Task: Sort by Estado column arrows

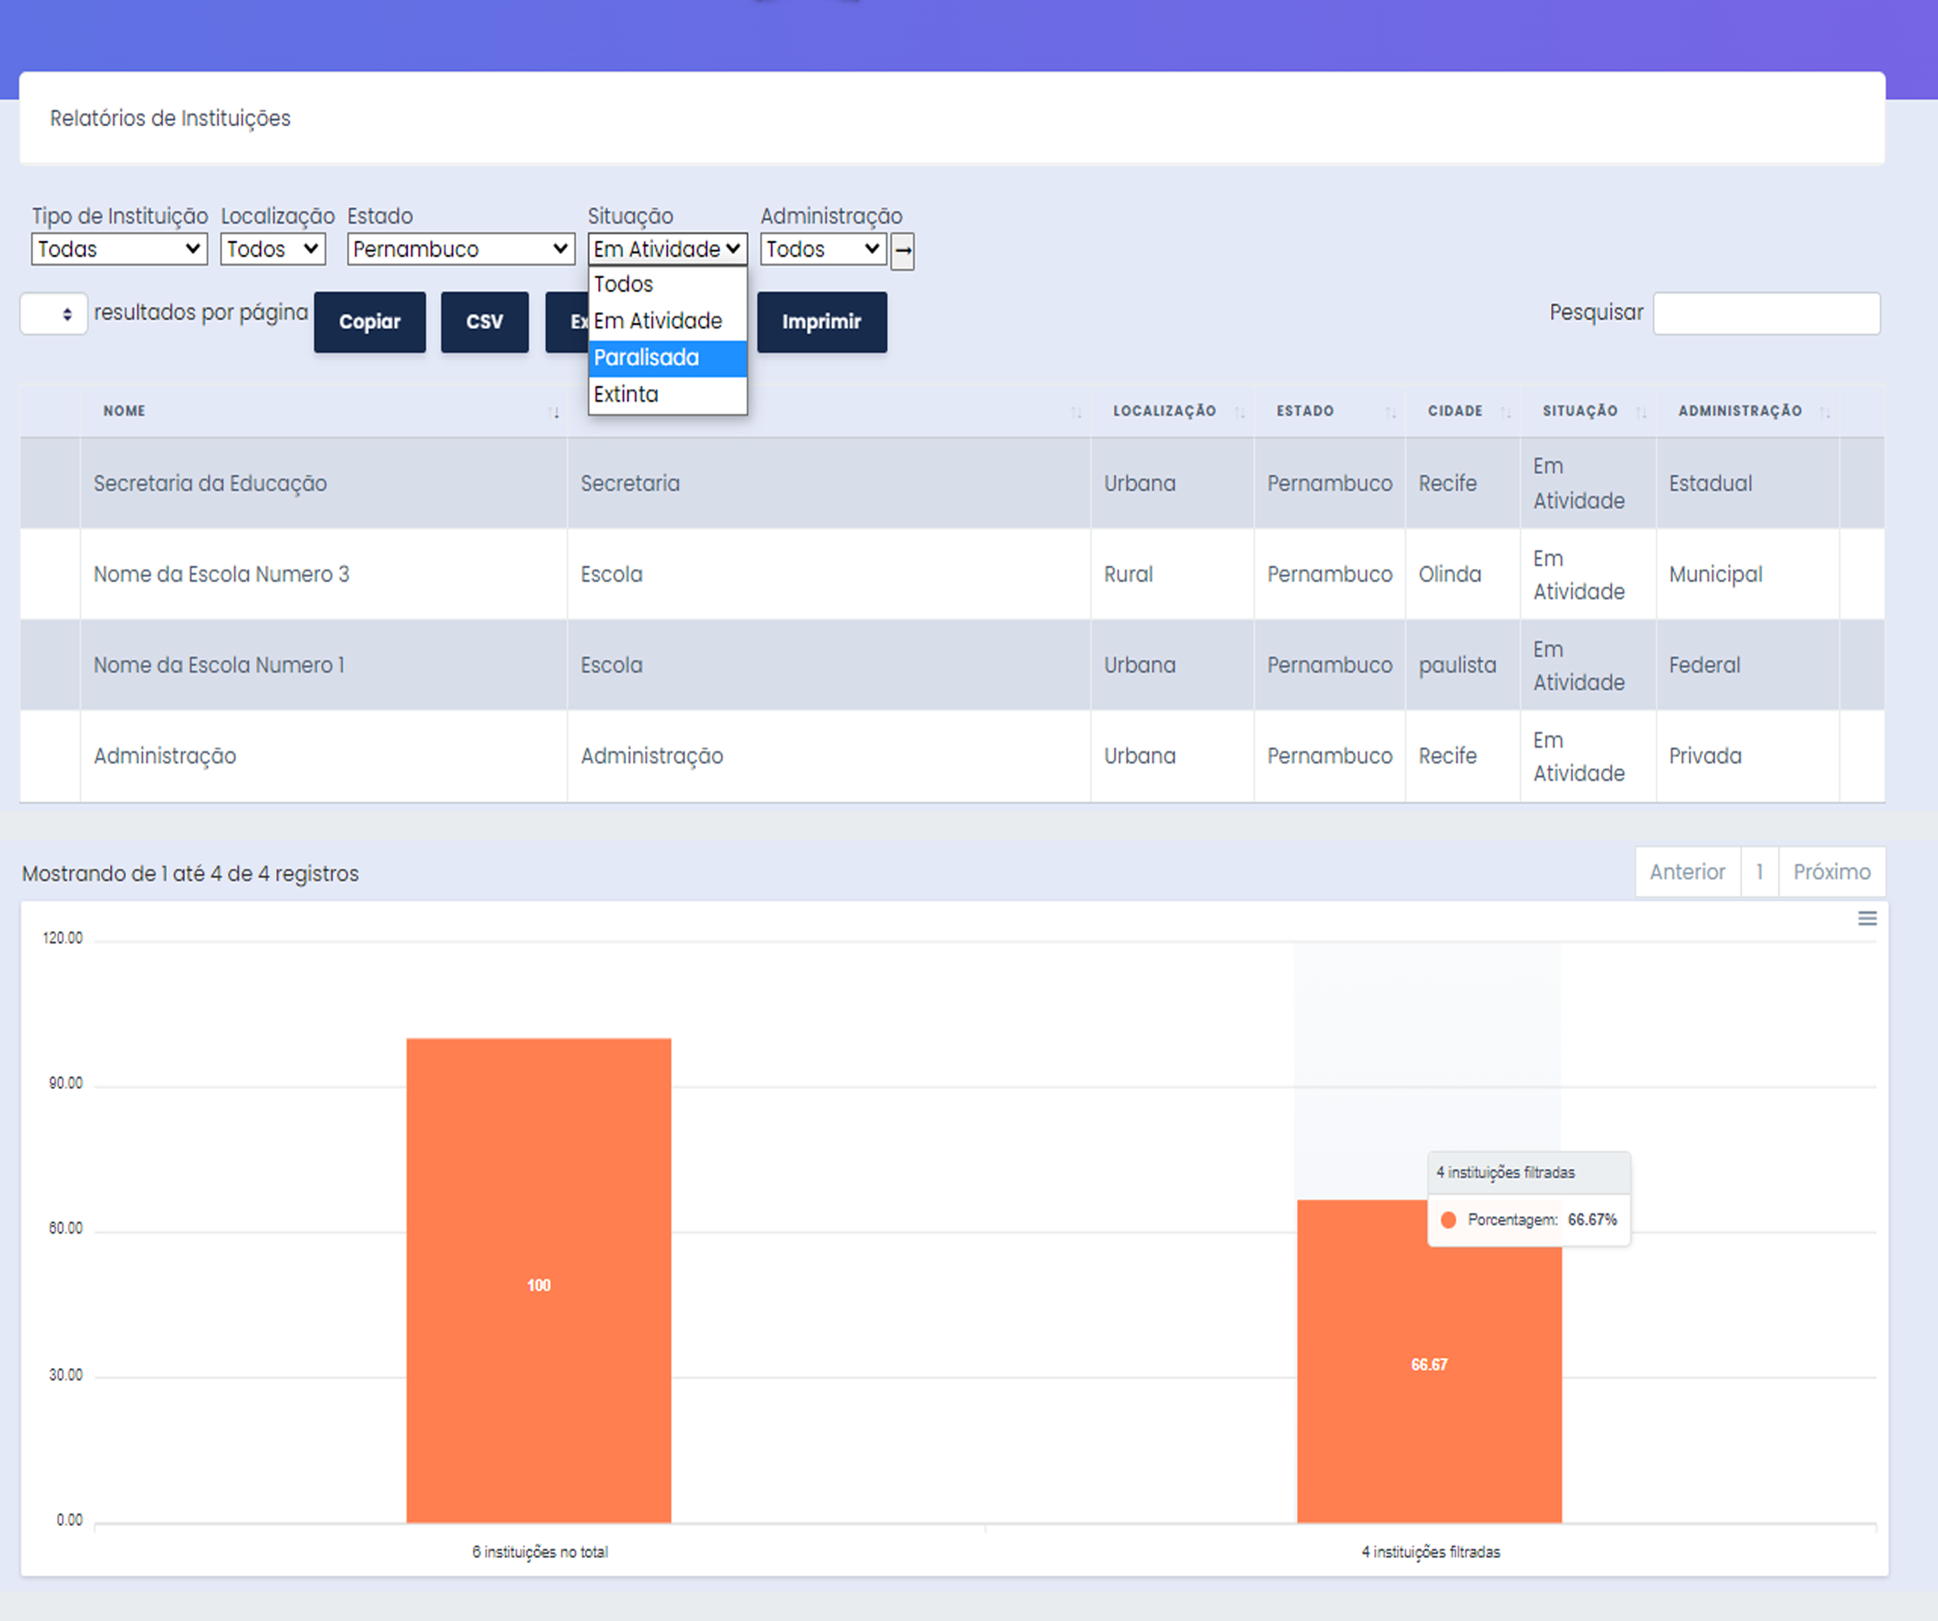Action: click(1390, 412)
